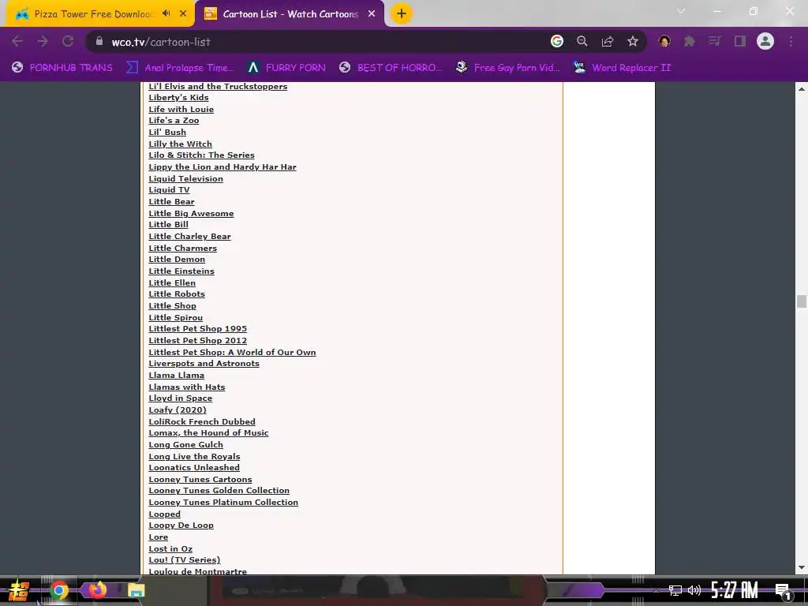Open the Little Bear link
Image resolution: width=808 pixels, height=606 pixels.
click(x=171, y=201)
